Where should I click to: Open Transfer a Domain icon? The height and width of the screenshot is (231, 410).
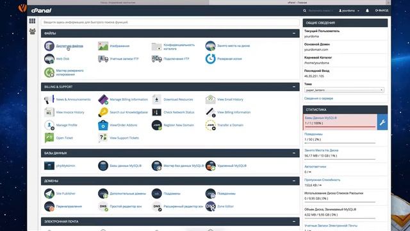[210, 125]
